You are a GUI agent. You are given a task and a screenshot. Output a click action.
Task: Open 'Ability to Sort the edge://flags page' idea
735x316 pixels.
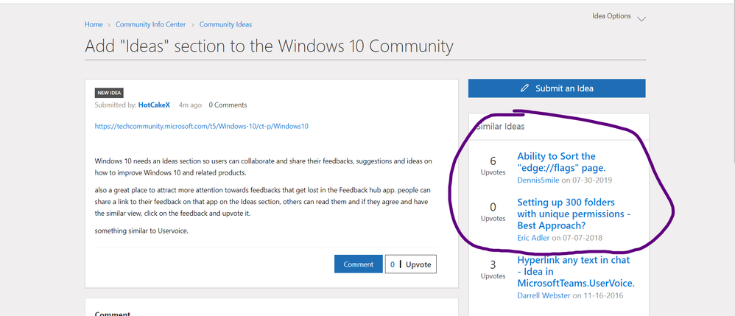(561, 162)
